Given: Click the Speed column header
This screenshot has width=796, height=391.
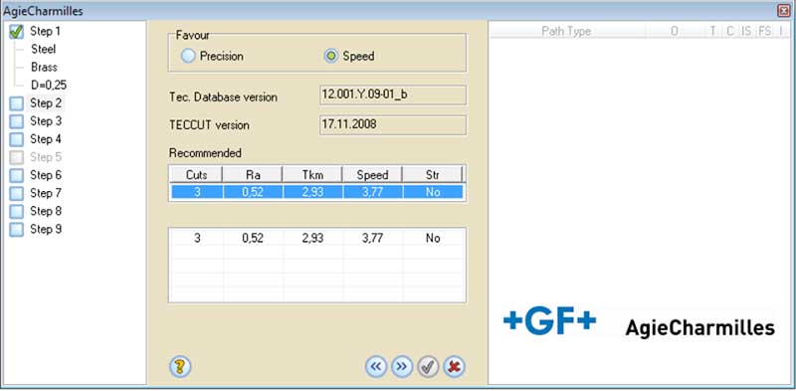Looking at the screenshot, I should pos(372,175).
